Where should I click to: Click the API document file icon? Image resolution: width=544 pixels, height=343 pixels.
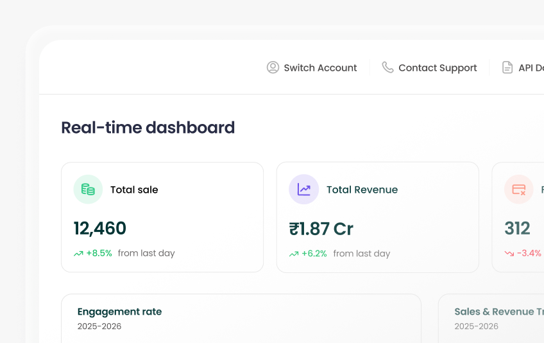[507, 67]
